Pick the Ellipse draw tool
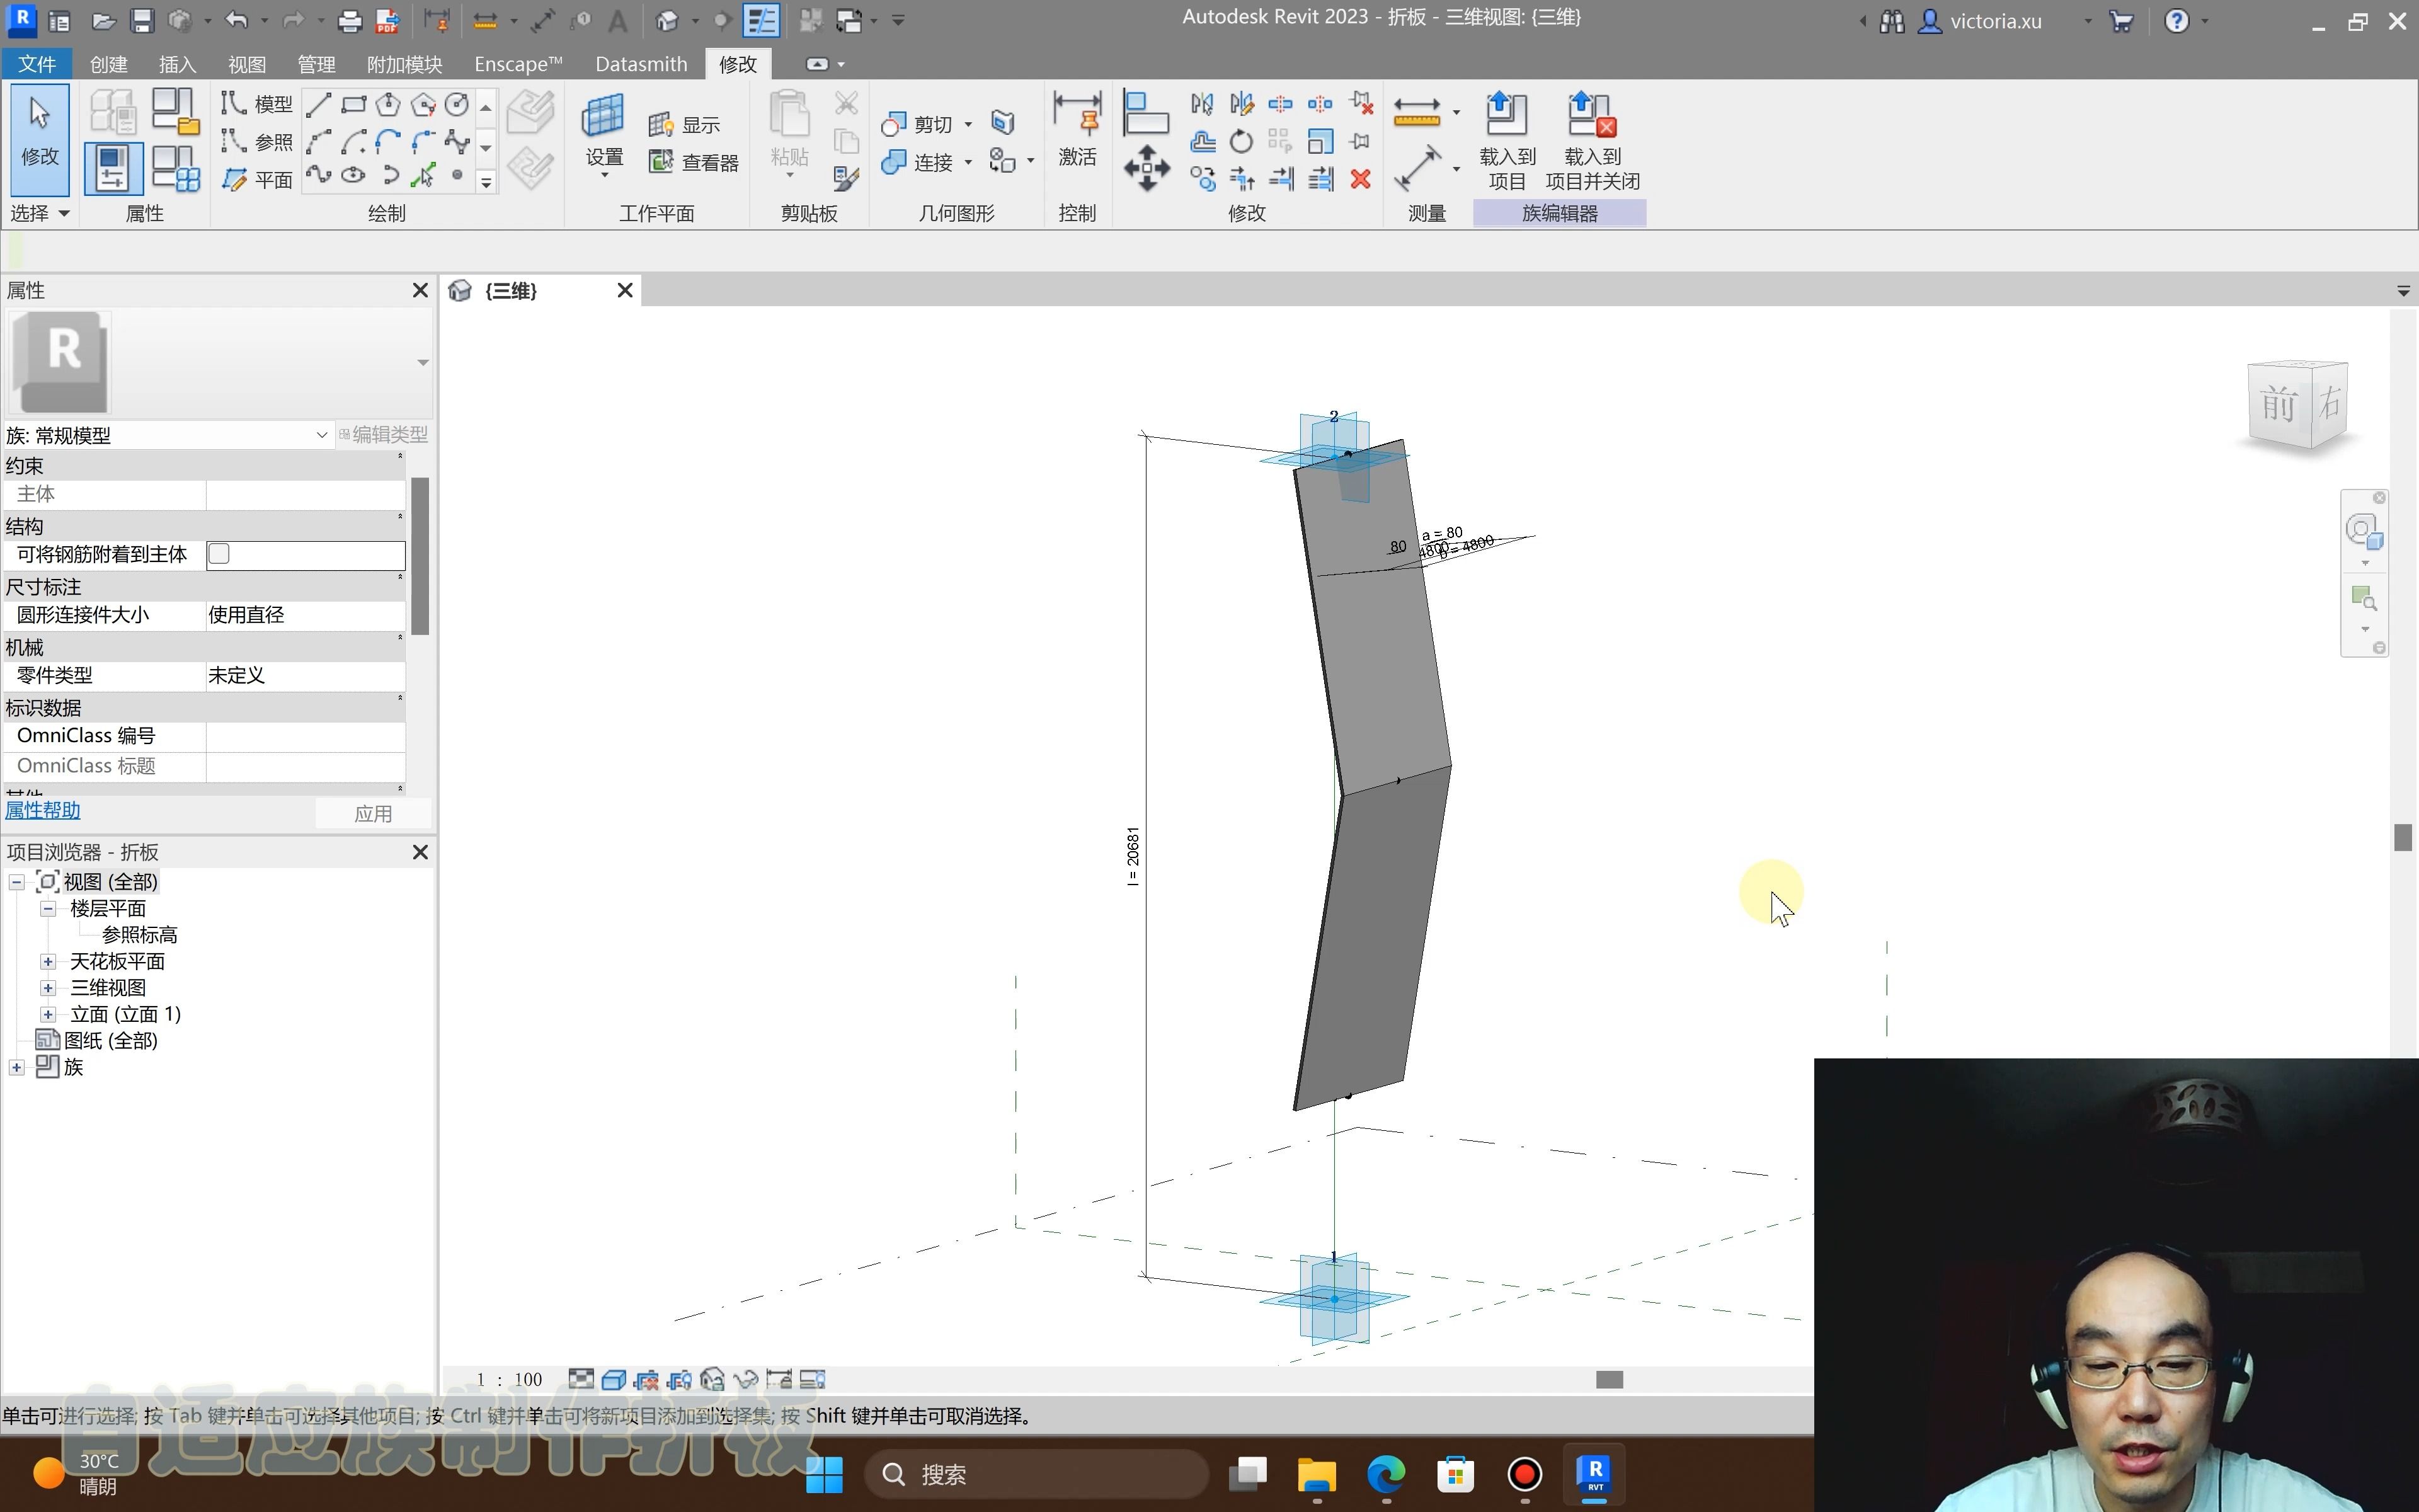Viewport: 2419px width, 1512px height. click(354, 176)
